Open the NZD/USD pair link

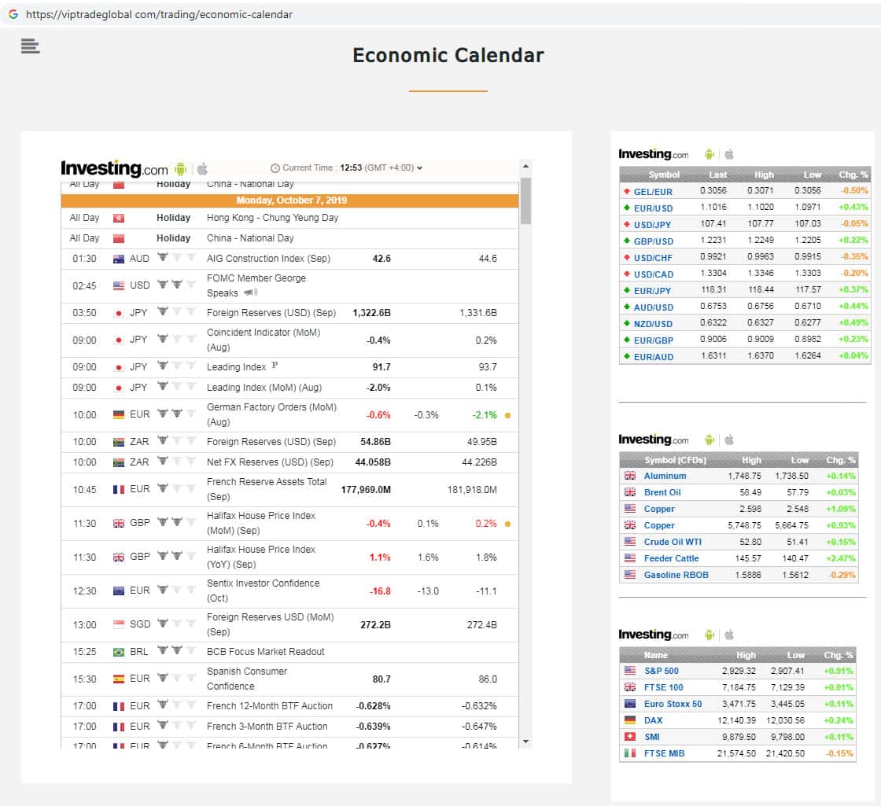tap(653, 324)
